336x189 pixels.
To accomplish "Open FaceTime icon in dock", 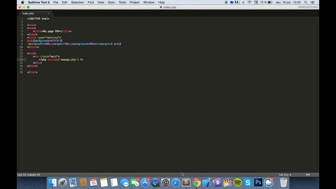I will tap(134, 183).
